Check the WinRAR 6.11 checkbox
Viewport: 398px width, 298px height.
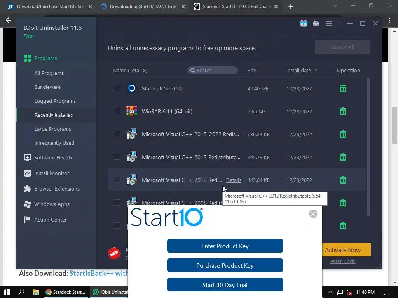coord(117,111)
